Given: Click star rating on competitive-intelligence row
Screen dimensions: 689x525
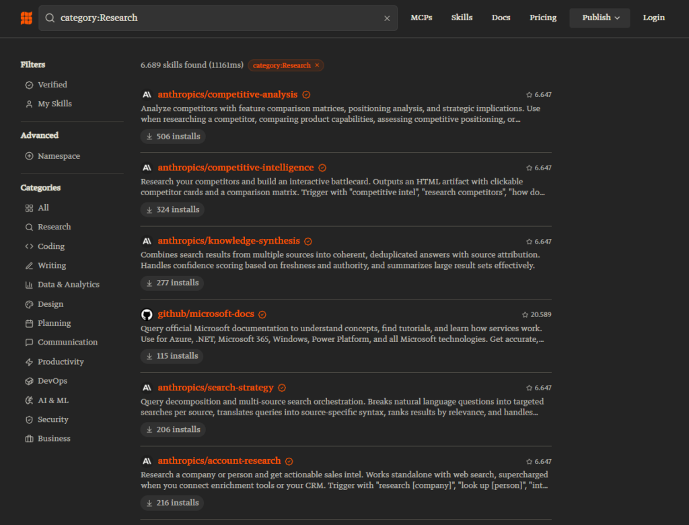Looking at the screenshot, I should (x=539, y=168).
